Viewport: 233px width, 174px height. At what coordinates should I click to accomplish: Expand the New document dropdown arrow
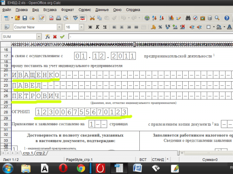(12, 18)
